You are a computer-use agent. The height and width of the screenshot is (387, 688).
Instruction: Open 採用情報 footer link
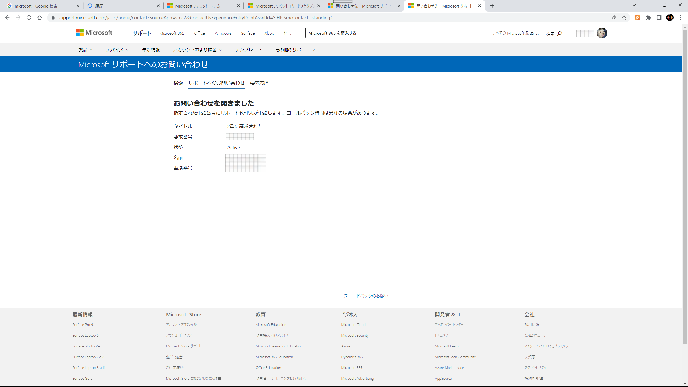[x=532, y=325]
